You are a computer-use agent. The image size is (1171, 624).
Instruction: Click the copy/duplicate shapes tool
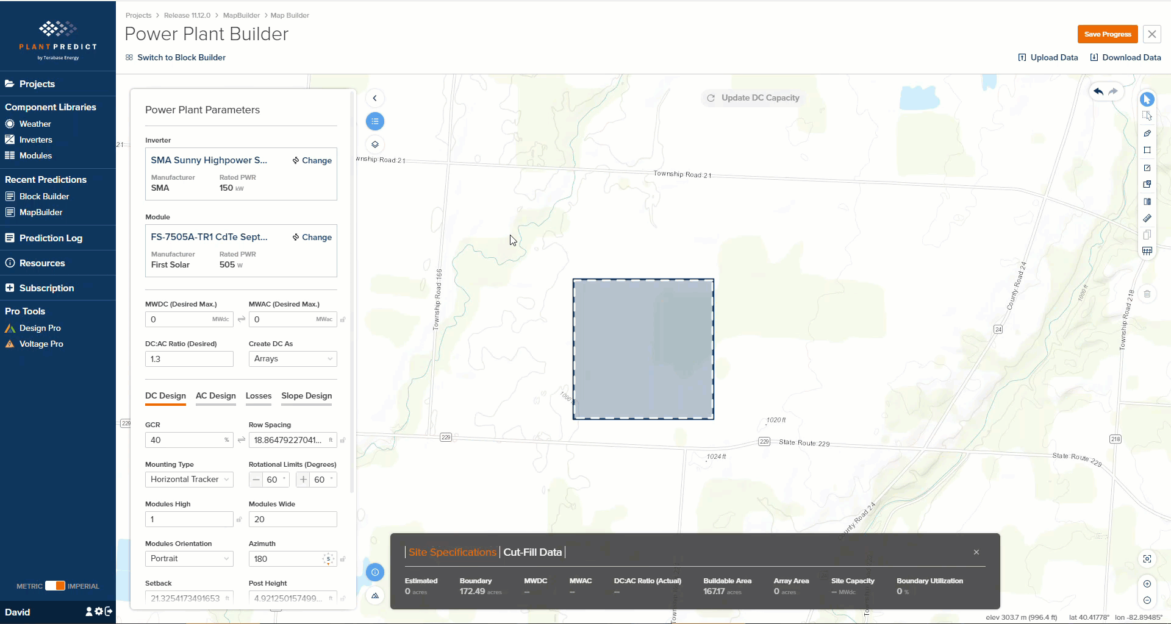coord(1147,235)
